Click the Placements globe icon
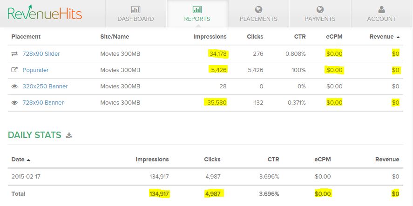 point(259,10)
